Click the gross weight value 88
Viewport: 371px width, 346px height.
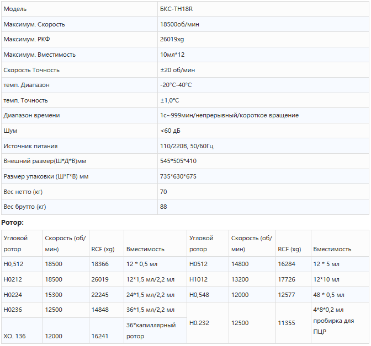click(163, 207)
